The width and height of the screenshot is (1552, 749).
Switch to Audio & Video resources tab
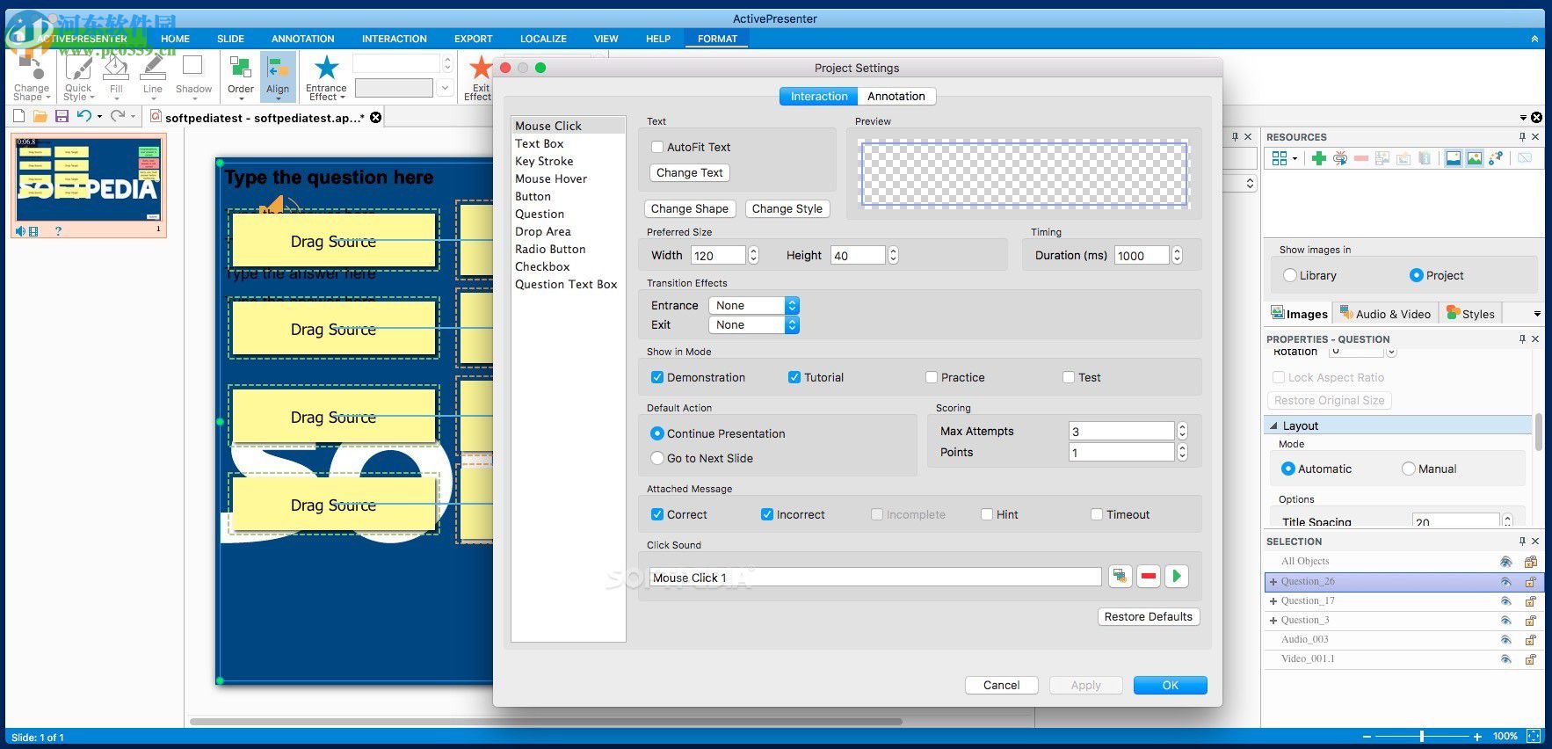tap(1384, 314)
